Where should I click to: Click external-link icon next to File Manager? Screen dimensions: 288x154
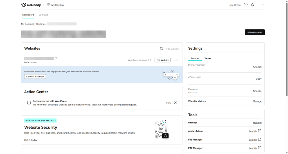pos(260,139)
